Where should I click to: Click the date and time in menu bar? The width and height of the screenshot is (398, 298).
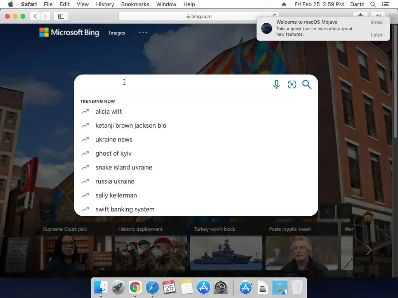[x=319, y=4]
